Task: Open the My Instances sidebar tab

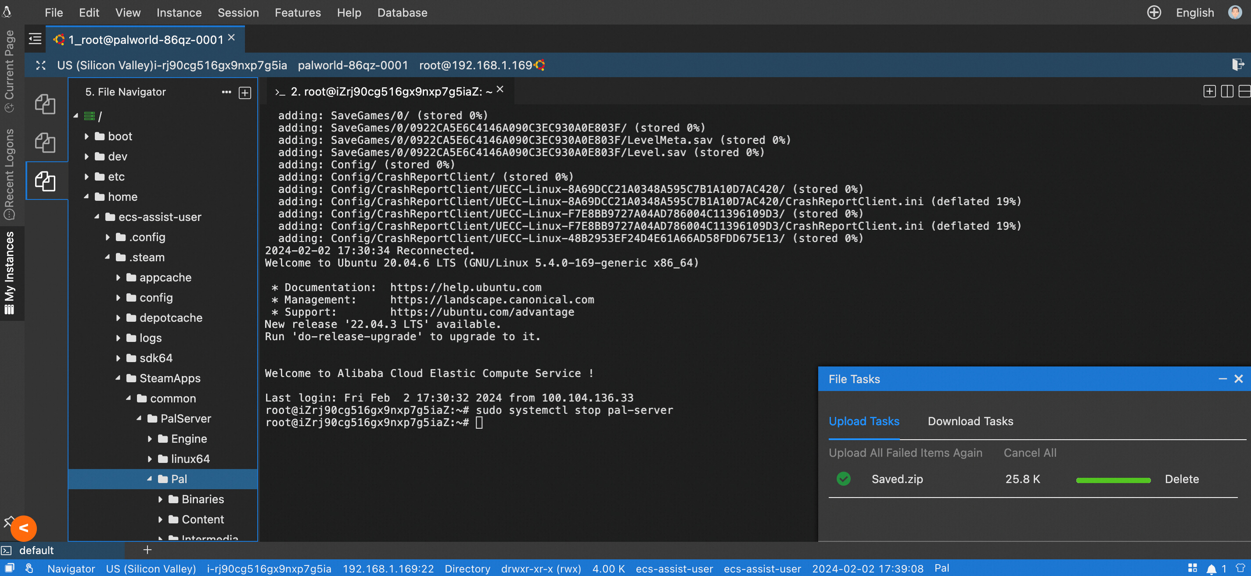Action: click(x=10, y=273)
